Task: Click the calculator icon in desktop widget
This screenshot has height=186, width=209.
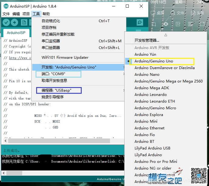Action: pos(190,24)
